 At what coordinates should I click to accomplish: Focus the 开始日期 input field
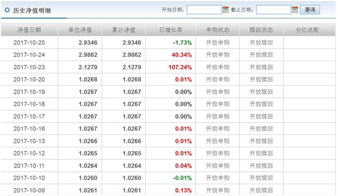204,10
